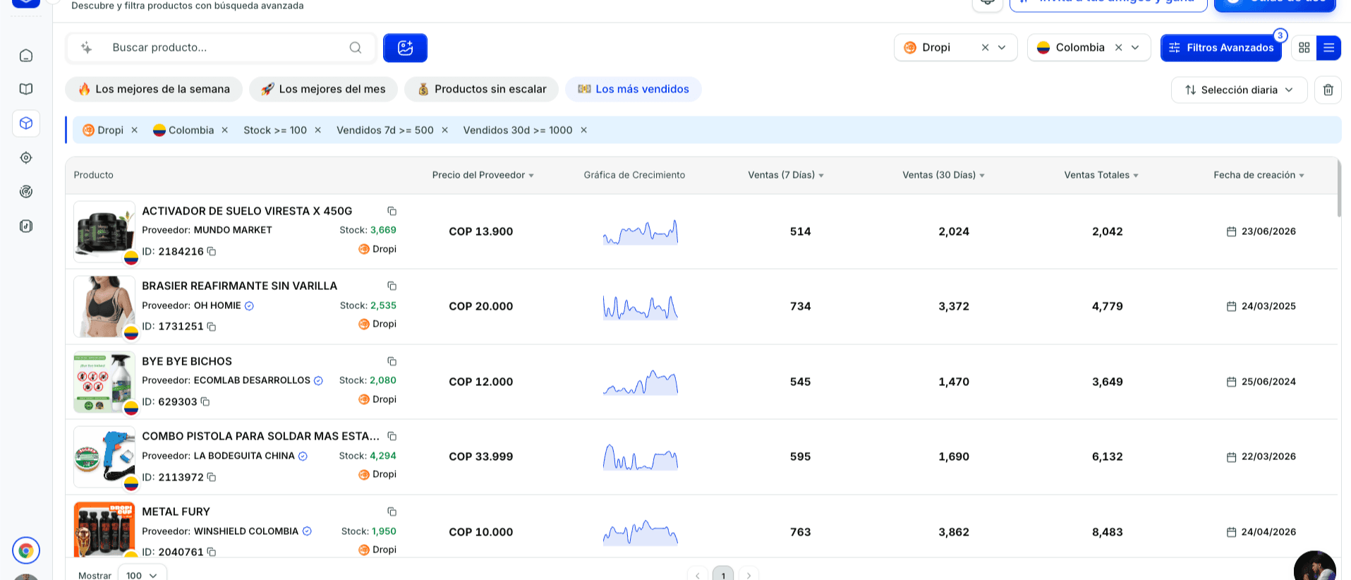Go to previous page

pos(697,574)
